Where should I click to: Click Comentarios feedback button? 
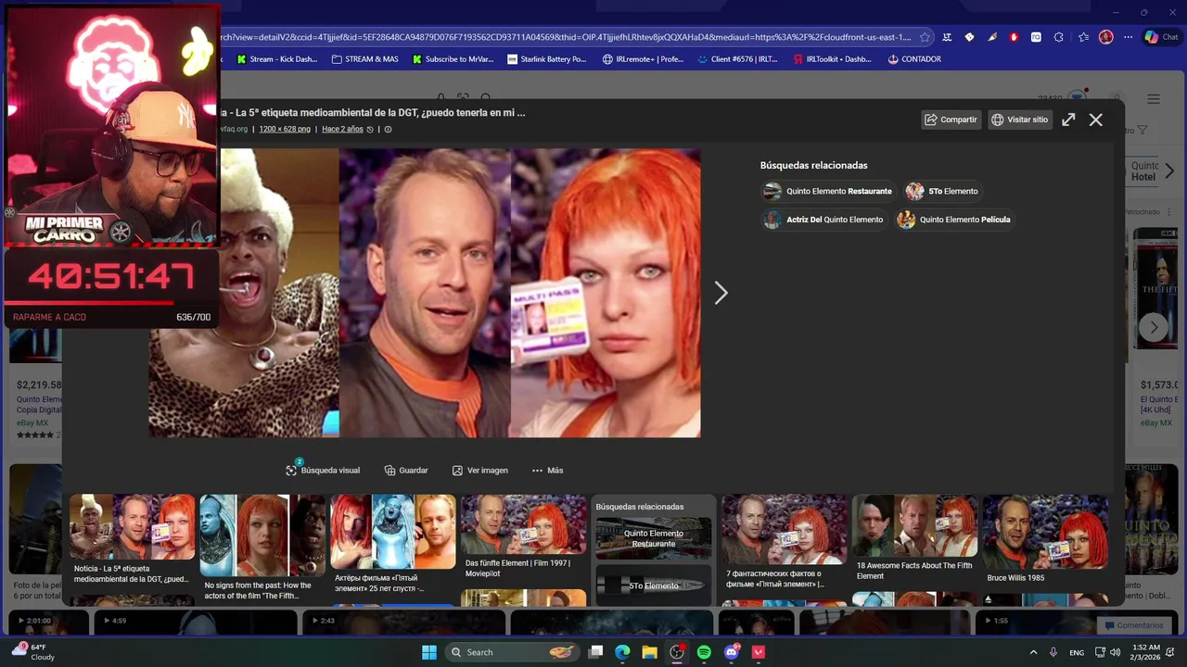(1132, 625)
